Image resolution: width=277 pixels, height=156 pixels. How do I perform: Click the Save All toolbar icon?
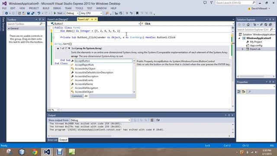click(33, 13)
